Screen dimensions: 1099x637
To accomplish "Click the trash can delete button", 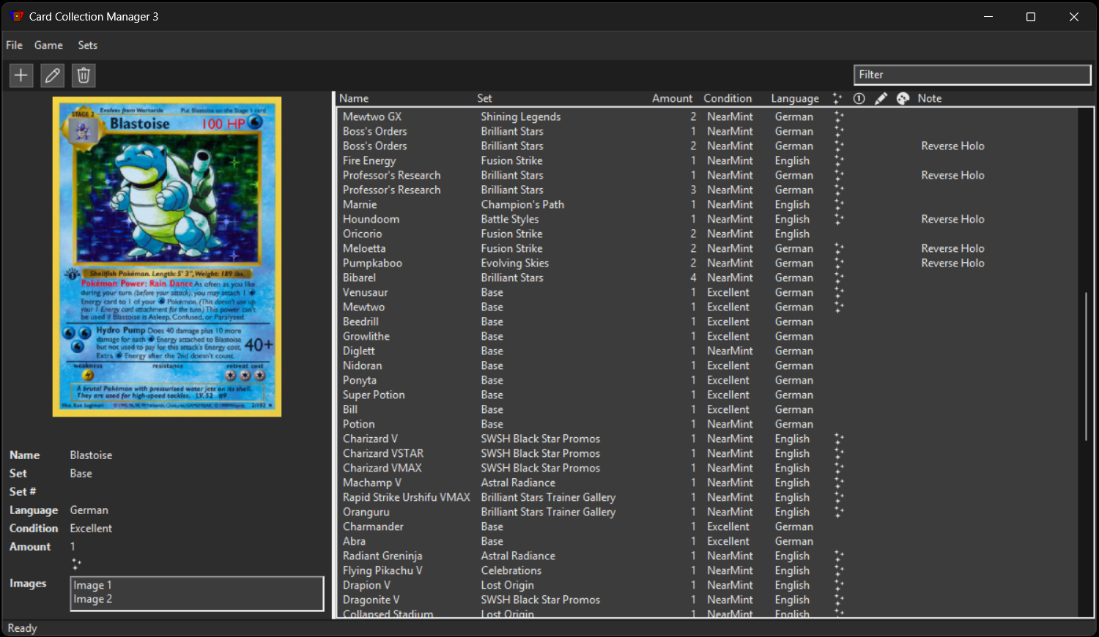I will click(x=84, y=75).
